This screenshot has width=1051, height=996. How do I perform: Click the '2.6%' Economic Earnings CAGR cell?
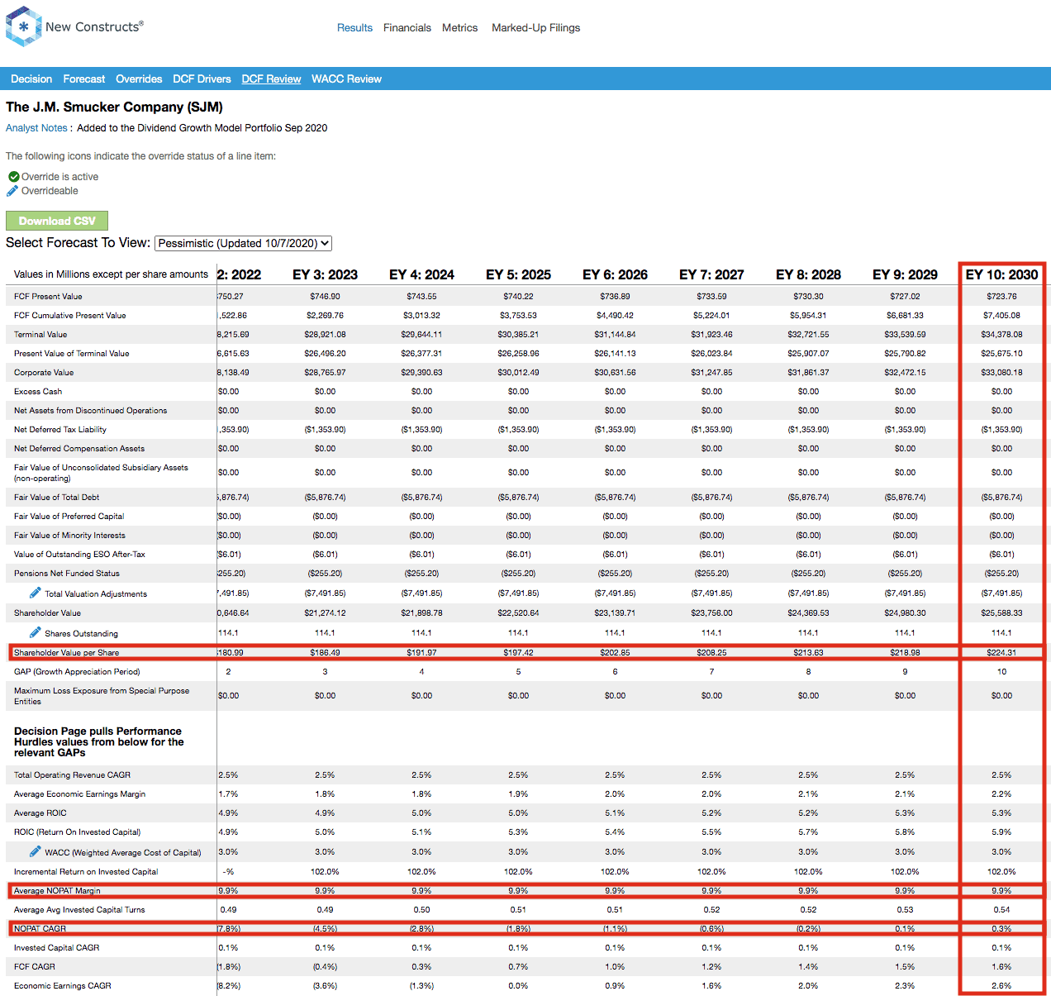click(x=1001, y=986)
